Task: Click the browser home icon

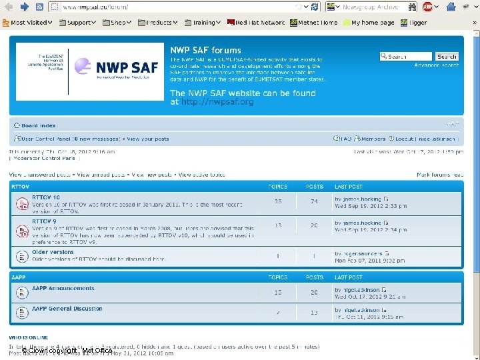Action: [451, 7]
